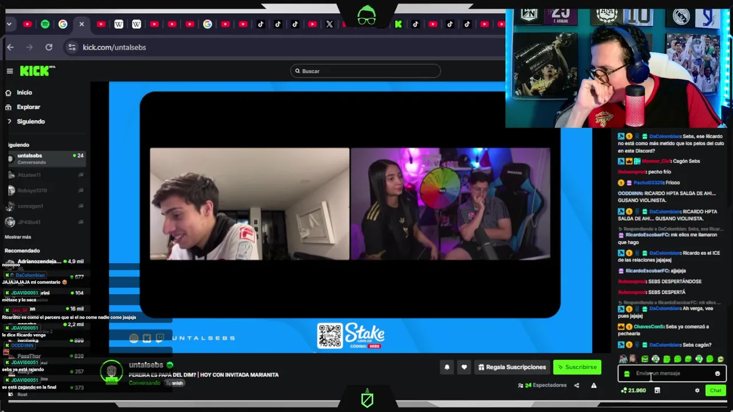733x412 pixels.
Task: Open conragen1 channel in sidebar
Action: tap(46, 206)
